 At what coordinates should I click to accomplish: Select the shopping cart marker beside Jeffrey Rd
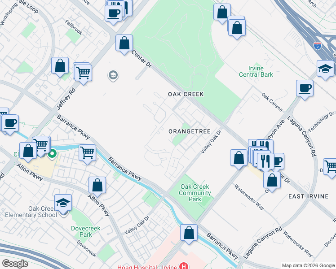click(84, 74)
